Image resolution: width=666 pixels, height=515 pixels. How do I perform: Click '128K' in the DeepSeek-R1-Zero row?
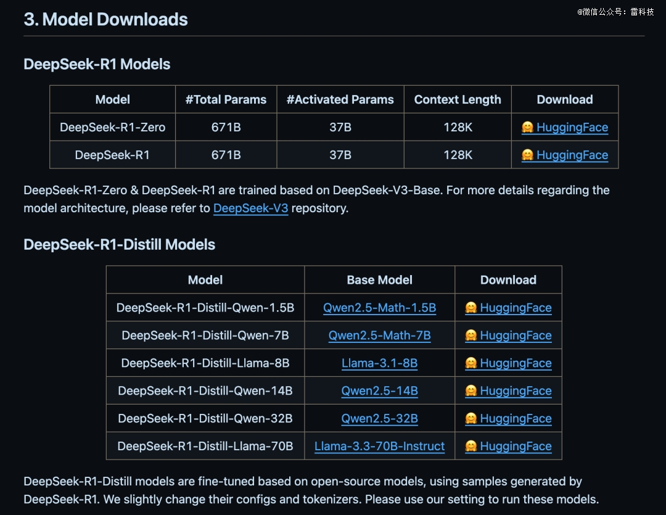click(x=458, y=127)
